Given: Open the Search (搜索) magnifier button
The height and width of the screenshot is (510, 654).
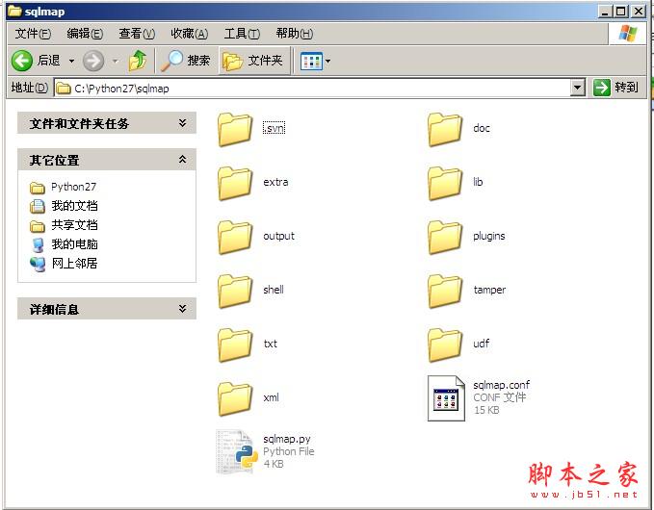Looking at the screenshot, I should pos(185,61).
